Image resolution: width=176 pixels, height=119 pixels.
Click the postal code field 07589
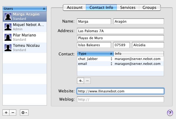[x=121, y=45]
